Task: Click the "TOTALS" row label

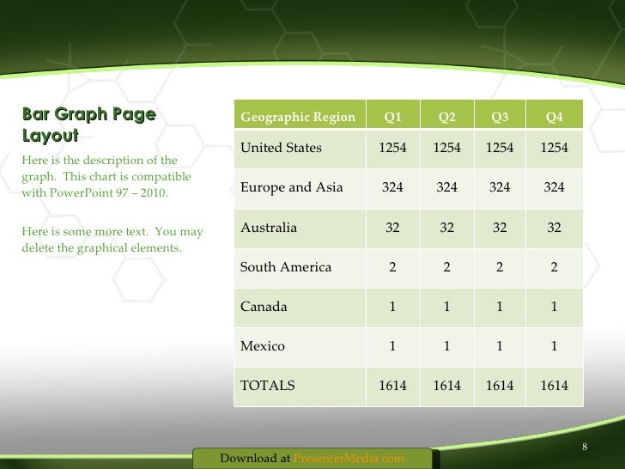Action: point(268,385)
